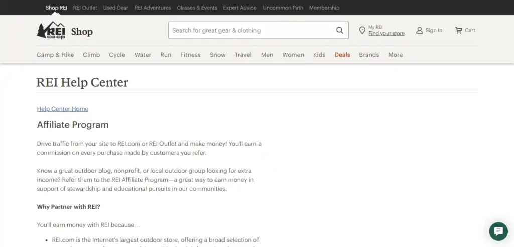Open the Women category menu
514x247 pixels.
293,55
